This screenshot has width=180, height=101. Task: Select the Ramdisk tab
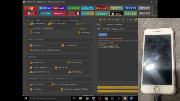(x=65, y=20)
